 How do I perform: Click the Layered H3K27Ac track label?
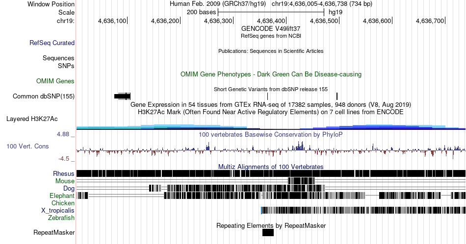32,119
